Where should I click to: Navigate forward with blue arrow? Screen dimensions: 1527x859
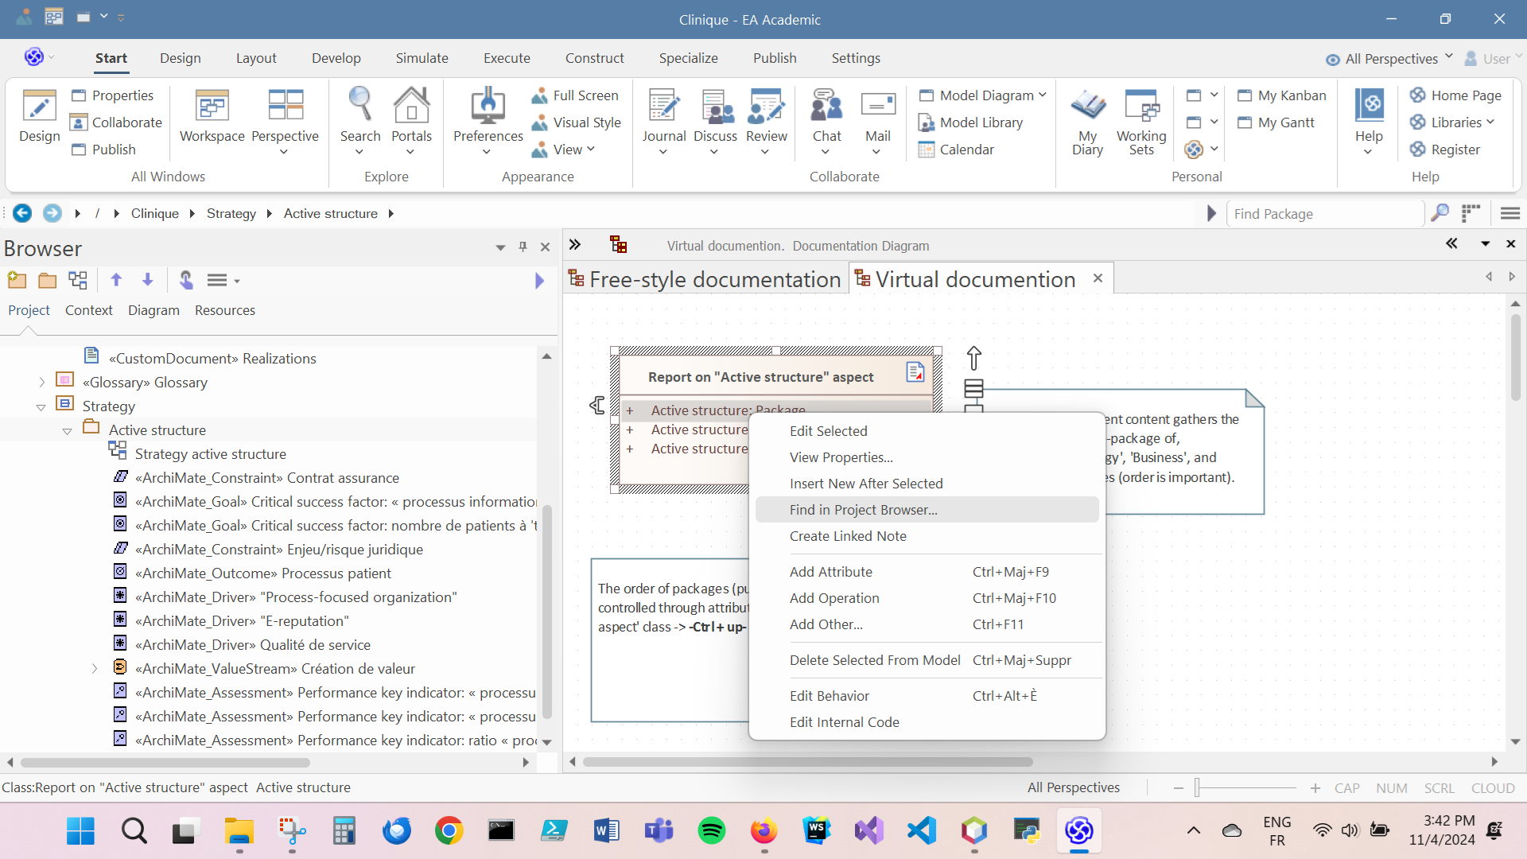[x=52, y=213]
